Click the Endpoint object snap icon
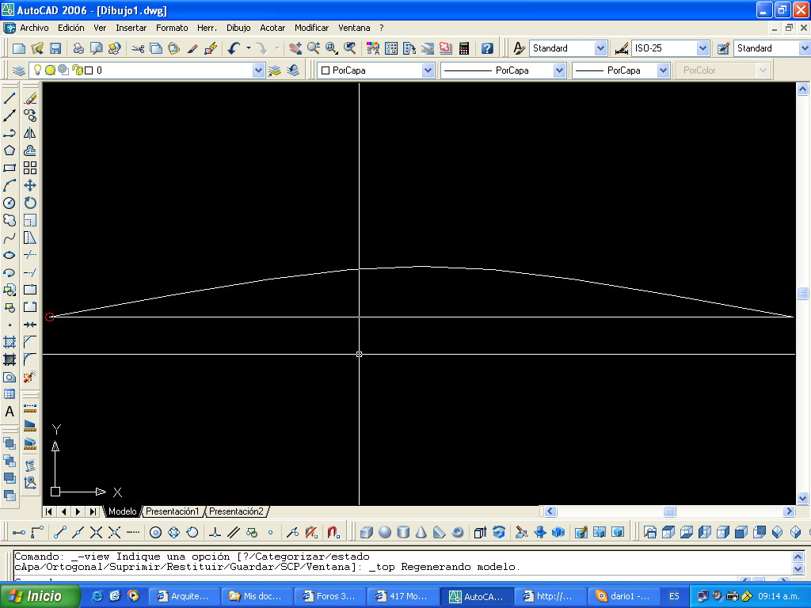The height and width of the screenshot is (608, 811). coord(60,532)
